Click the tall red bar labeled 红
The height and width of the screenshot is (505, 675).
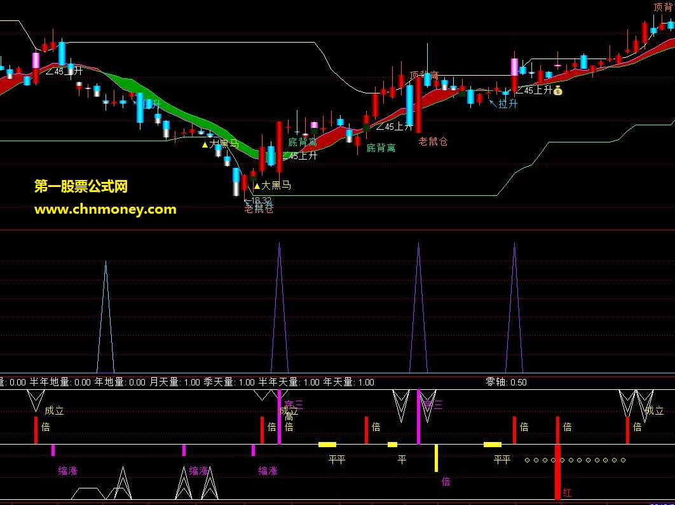click(558, 471)
